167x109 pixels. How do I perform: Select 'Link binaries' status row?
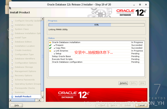coord(96,51)
